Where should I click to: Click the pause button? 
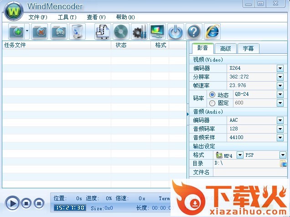[39, 203]
